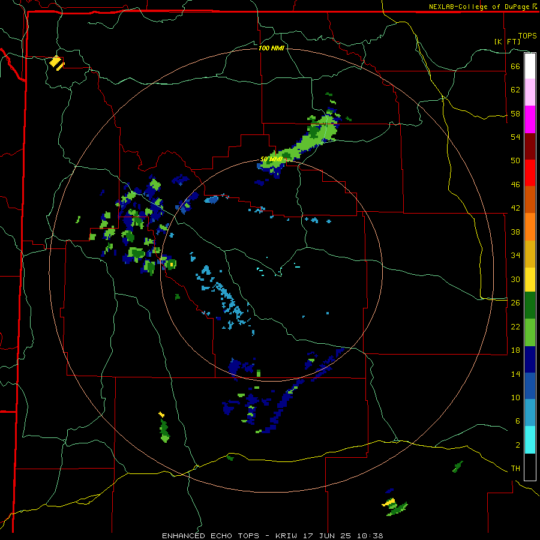Click the '58' legend value

coord(515,113)
